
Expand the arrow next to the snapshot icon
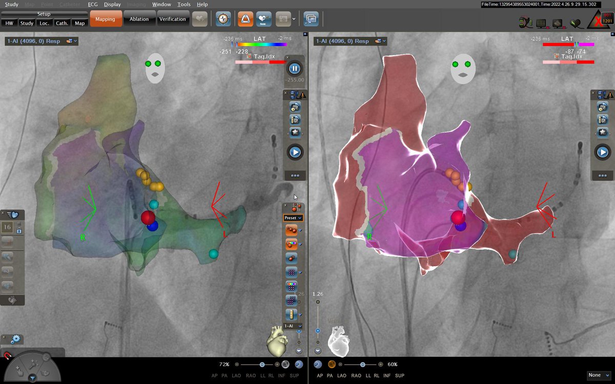pos(294,19)
